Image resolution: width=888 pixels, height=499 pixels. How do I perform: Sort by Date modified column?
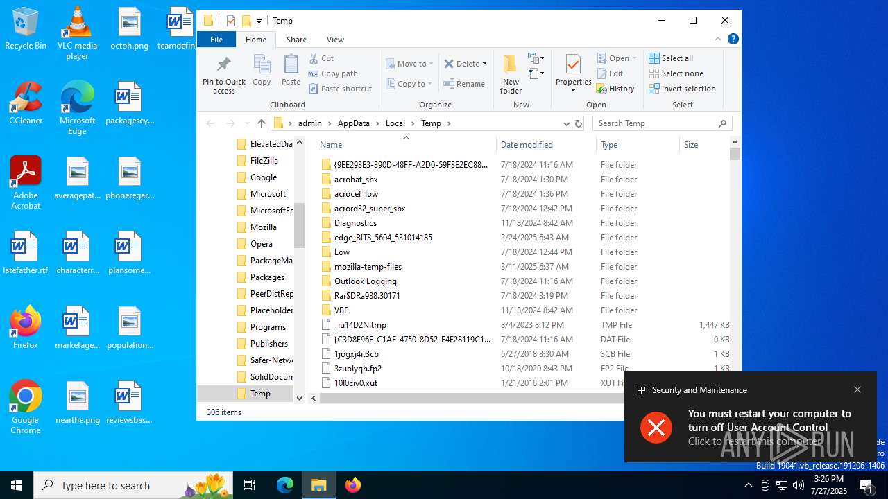point(546,145)
